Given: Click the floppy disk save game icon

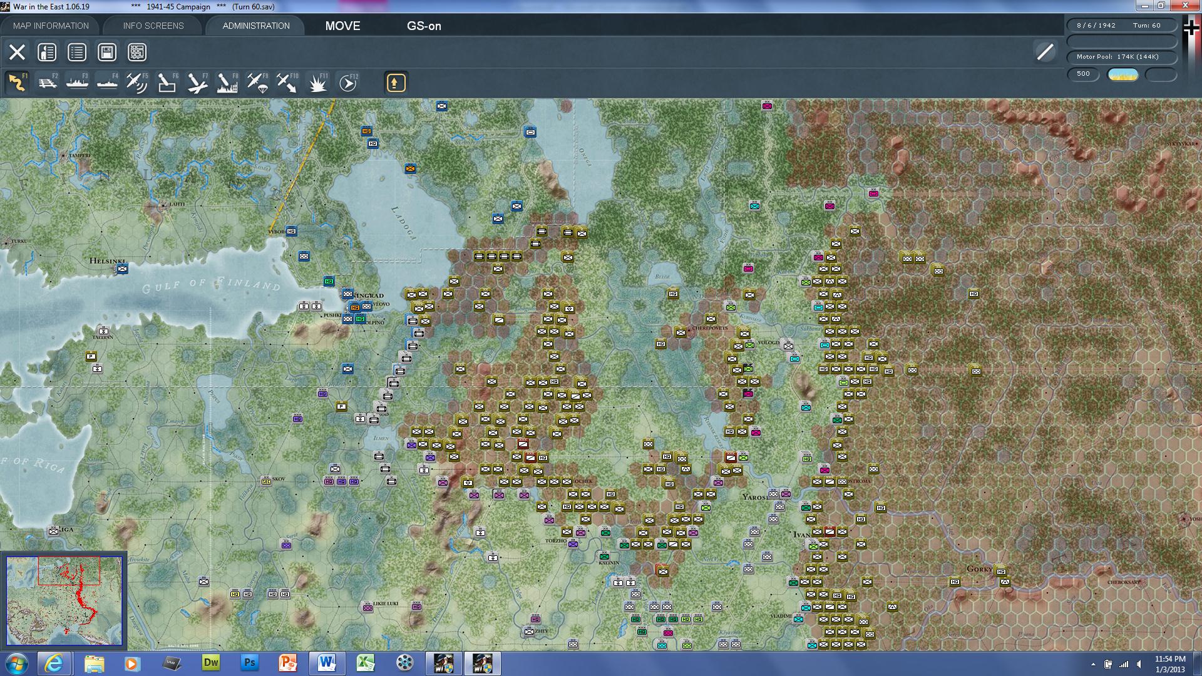Looking at the screenshot, I should [107, 52].
